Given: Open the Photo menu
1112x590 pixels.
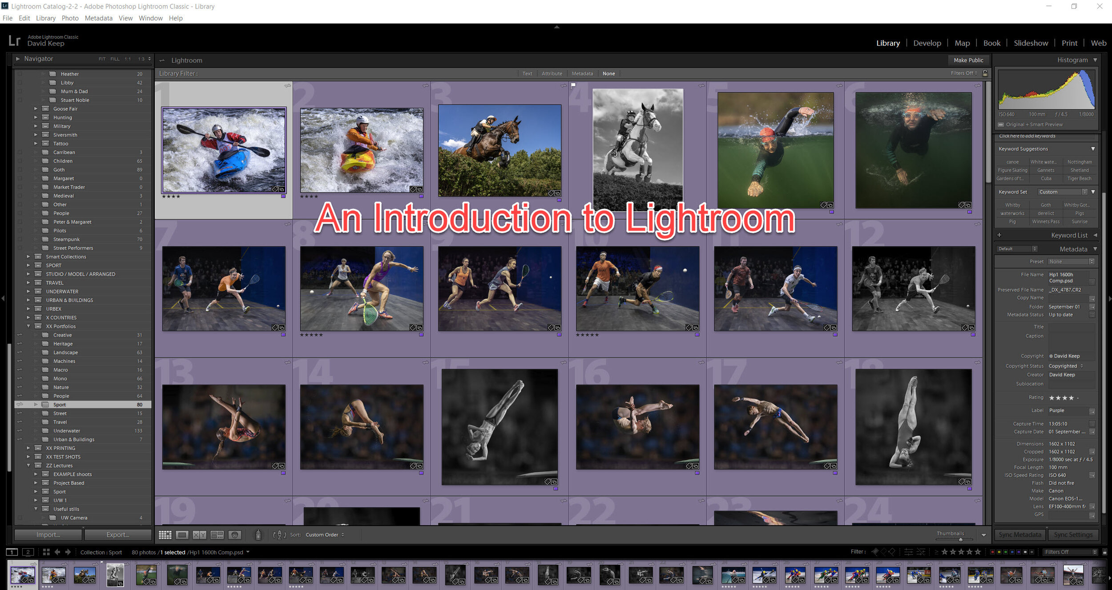Looking at the screenshot, I should click(x=70, y=18).
